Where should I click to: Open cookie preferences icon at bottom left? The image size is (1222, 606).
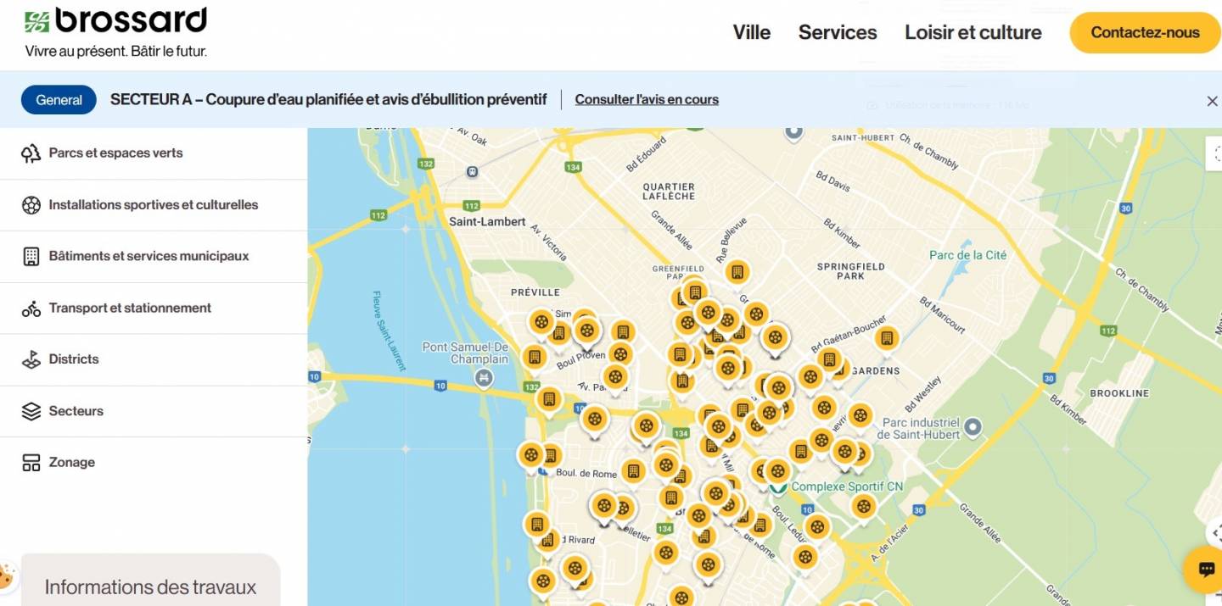click(7, 576)
